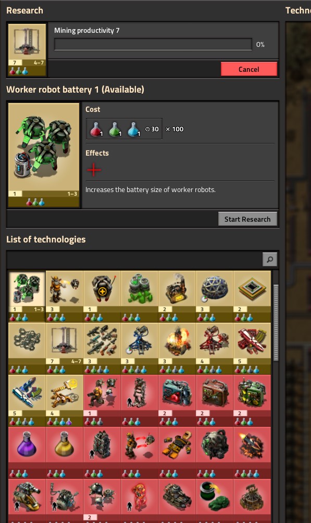
Task: Select the green barrel fluid technology
Action: tap(214, 500)
